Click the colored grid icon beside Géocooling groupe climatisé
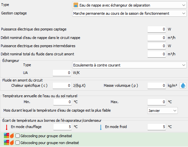 pos(7,136)
